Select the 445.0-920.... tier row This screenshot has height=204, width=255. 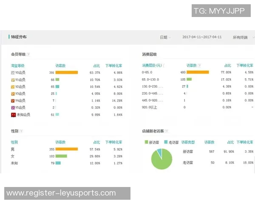pyautogui.click(x=153, y=100)
